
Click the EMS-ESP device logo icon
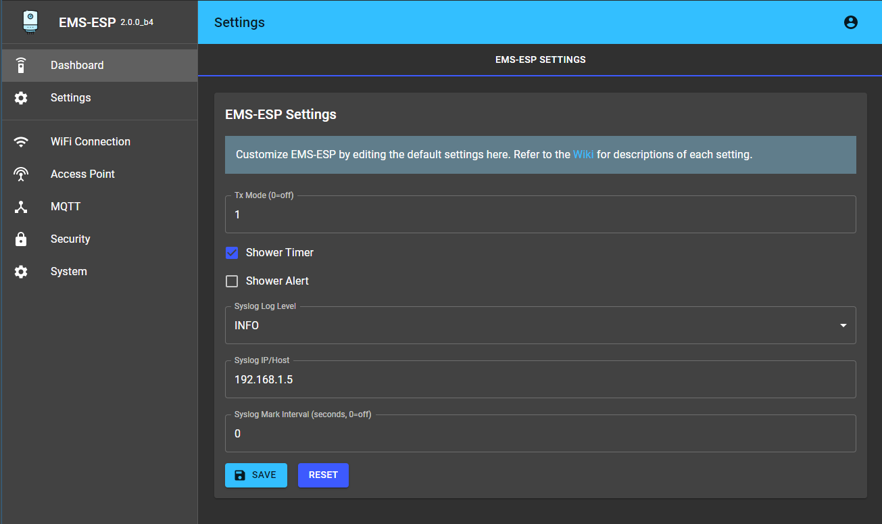click(x=30, y=22)
